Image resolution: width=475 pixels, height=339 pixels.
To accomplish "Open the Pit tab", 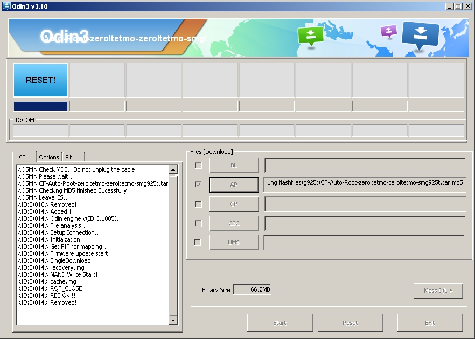I will pyautogui.click(x=73, y=157).
